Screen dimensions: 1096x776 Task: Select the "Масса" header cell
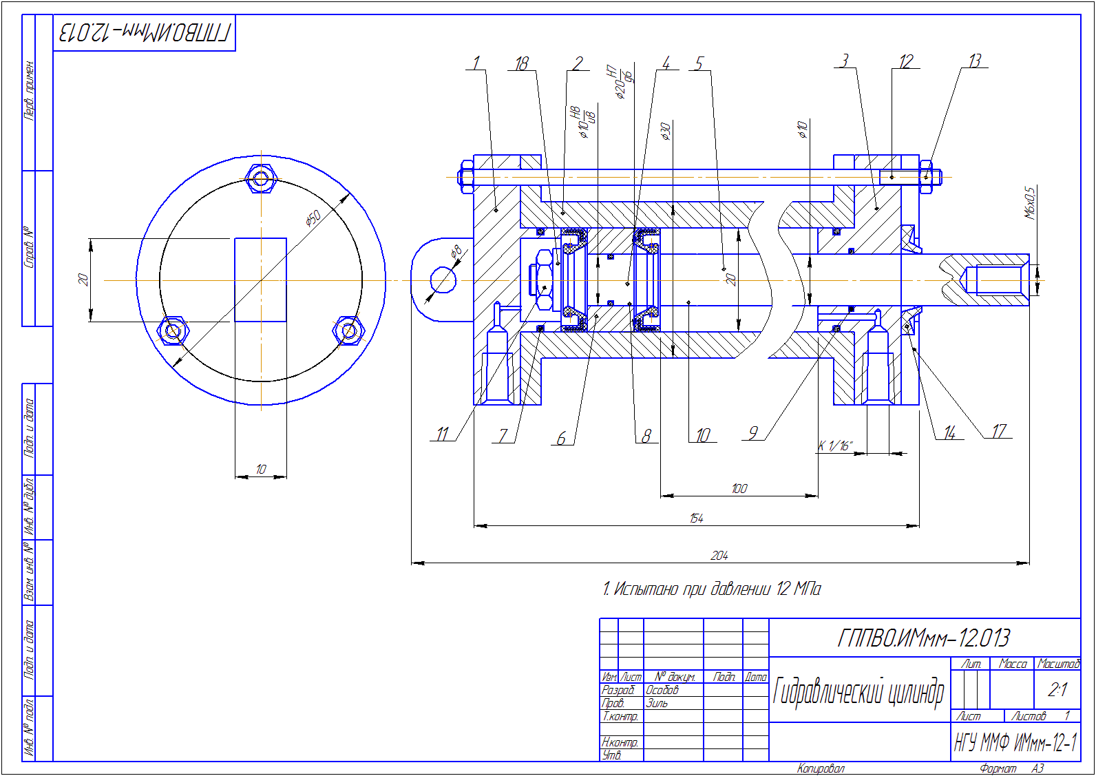[1012, 664]
